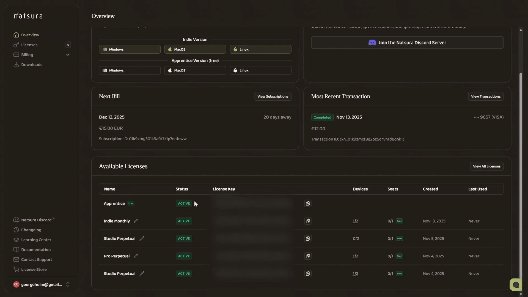Join the Natsura Discord Server
Image resolution: width=528 pixels, height=297 pixels.
[x=407, y=43]
